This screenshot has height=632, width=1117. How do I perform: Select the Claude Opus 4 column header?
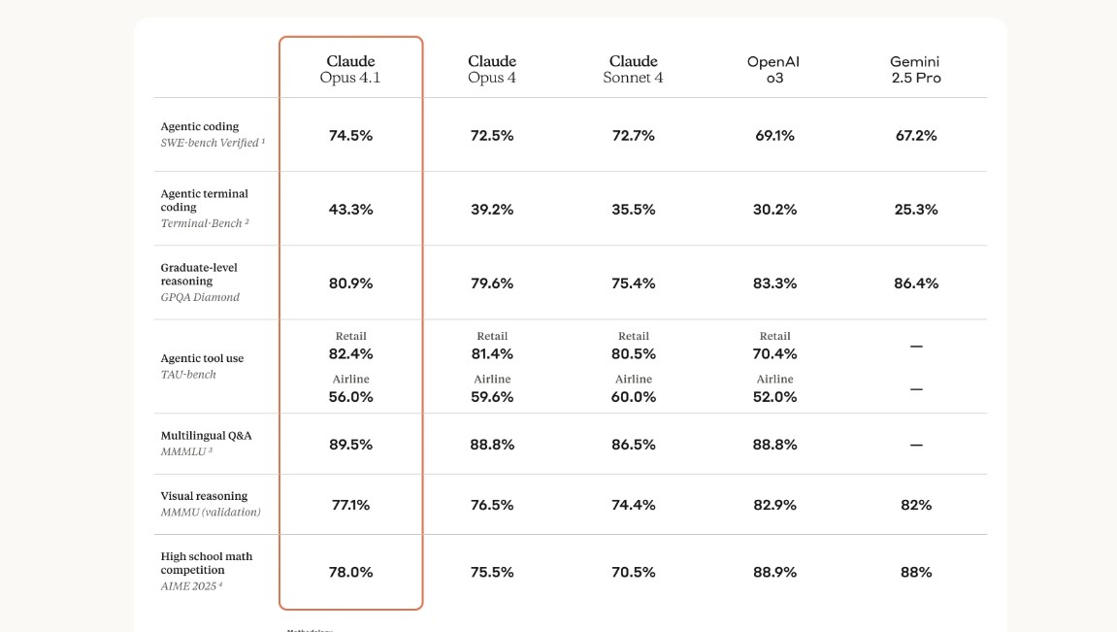(491, 69)
